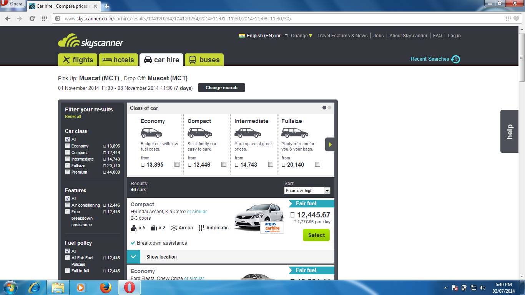
Task: Click the Skyscanner logo
Action: pyautogui.click(x=91, y=41)
